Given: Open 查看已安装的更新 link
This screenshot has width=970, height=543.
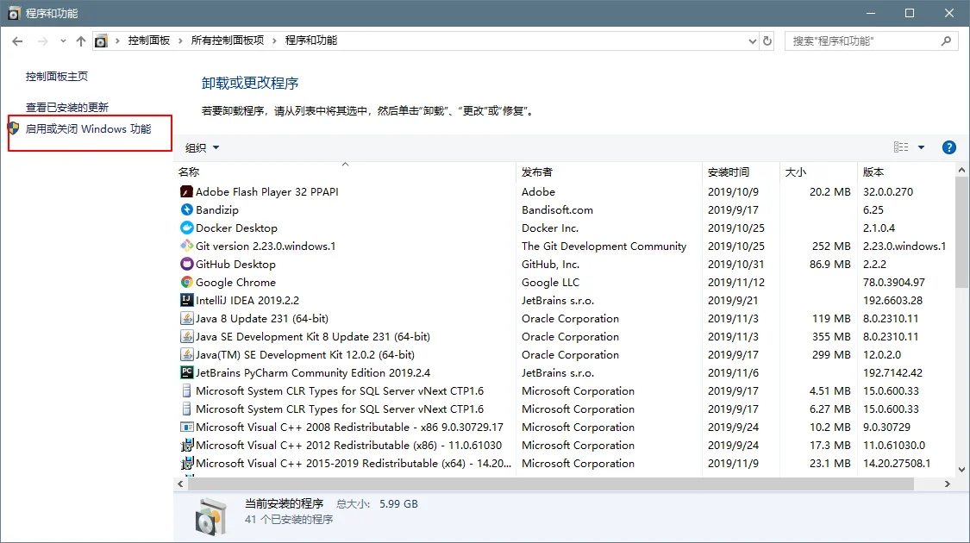Looking at the screenshot, I should click(66, 107).
